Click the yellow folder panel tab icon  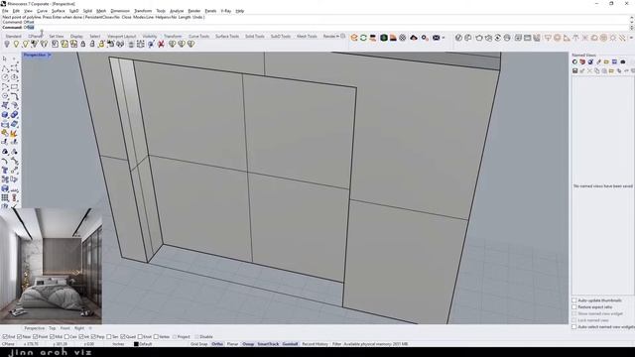coord(606,61)
